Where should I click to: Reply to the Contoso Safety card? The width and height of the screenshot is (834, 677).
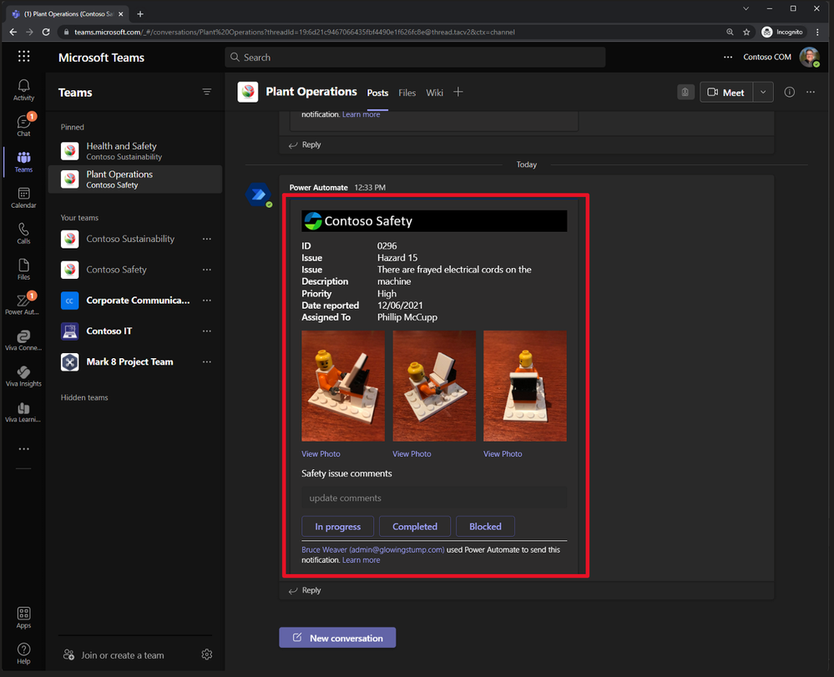point(305,590)
